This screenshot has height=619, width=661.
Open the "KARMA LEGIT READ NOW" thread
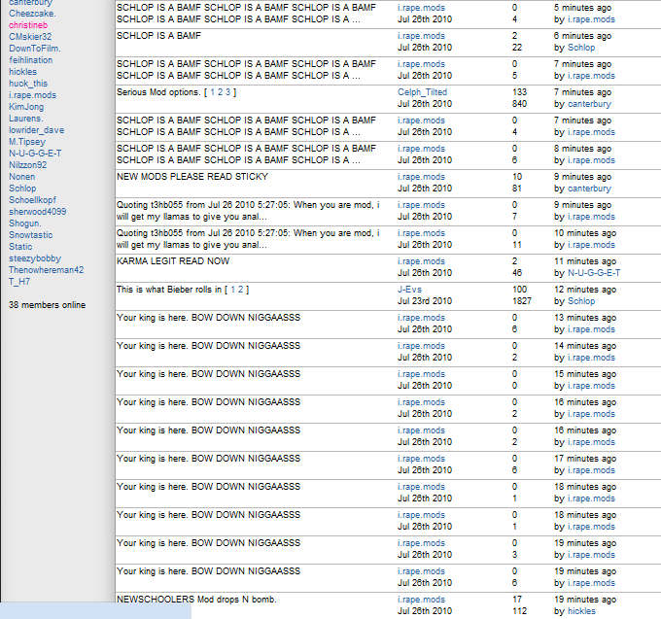pos(173,261)
